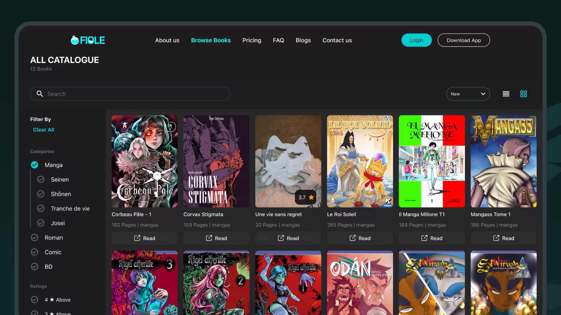The image size is (561, 315).
Task: Navigate to Pricing
Action: tap(252, 40)
